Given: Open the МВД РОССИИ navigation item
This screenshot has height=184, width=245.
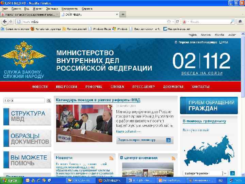Looking at the screenshot, I should coord(66,87).
